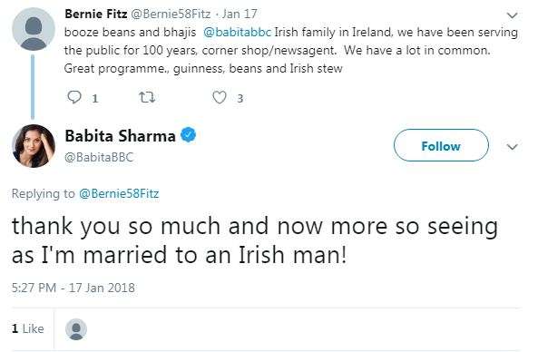Open the Bernie Fitz display name

click(96, 14)
